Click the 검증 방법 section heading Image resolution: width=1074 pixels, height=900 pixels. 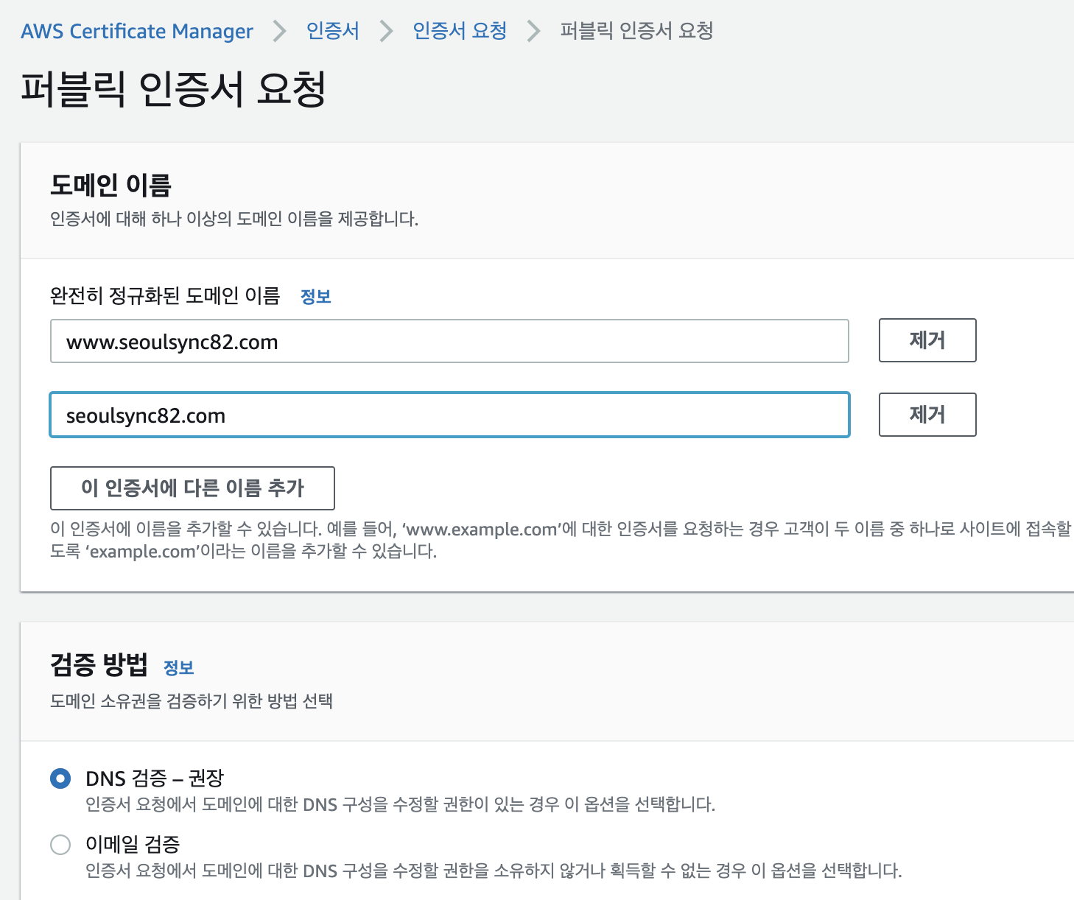99,664
